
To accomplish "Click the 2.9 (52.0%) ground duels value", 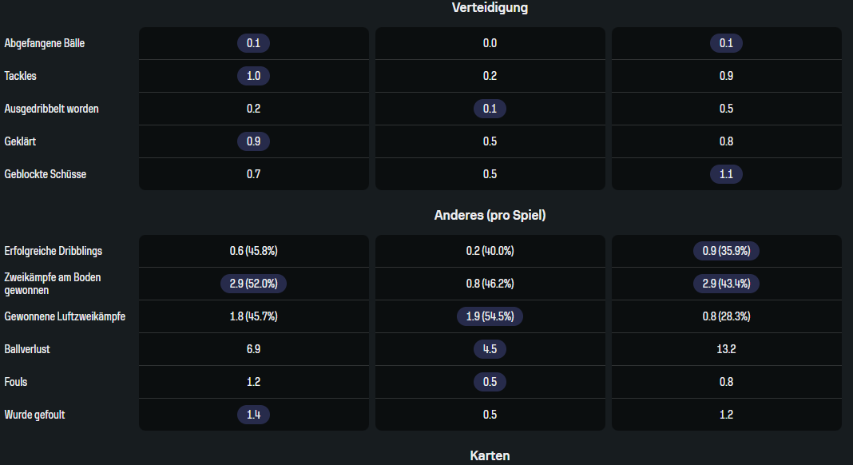I will click(x=253, y=284).
